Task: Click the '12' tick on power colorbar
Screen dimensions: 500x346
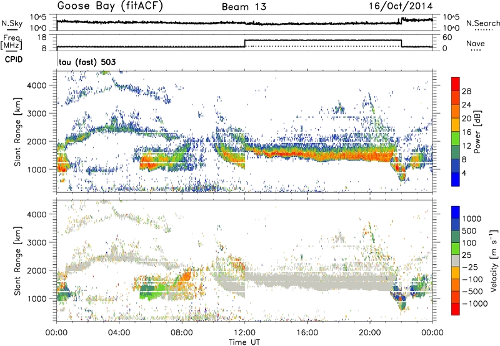Action: (466, 146)
